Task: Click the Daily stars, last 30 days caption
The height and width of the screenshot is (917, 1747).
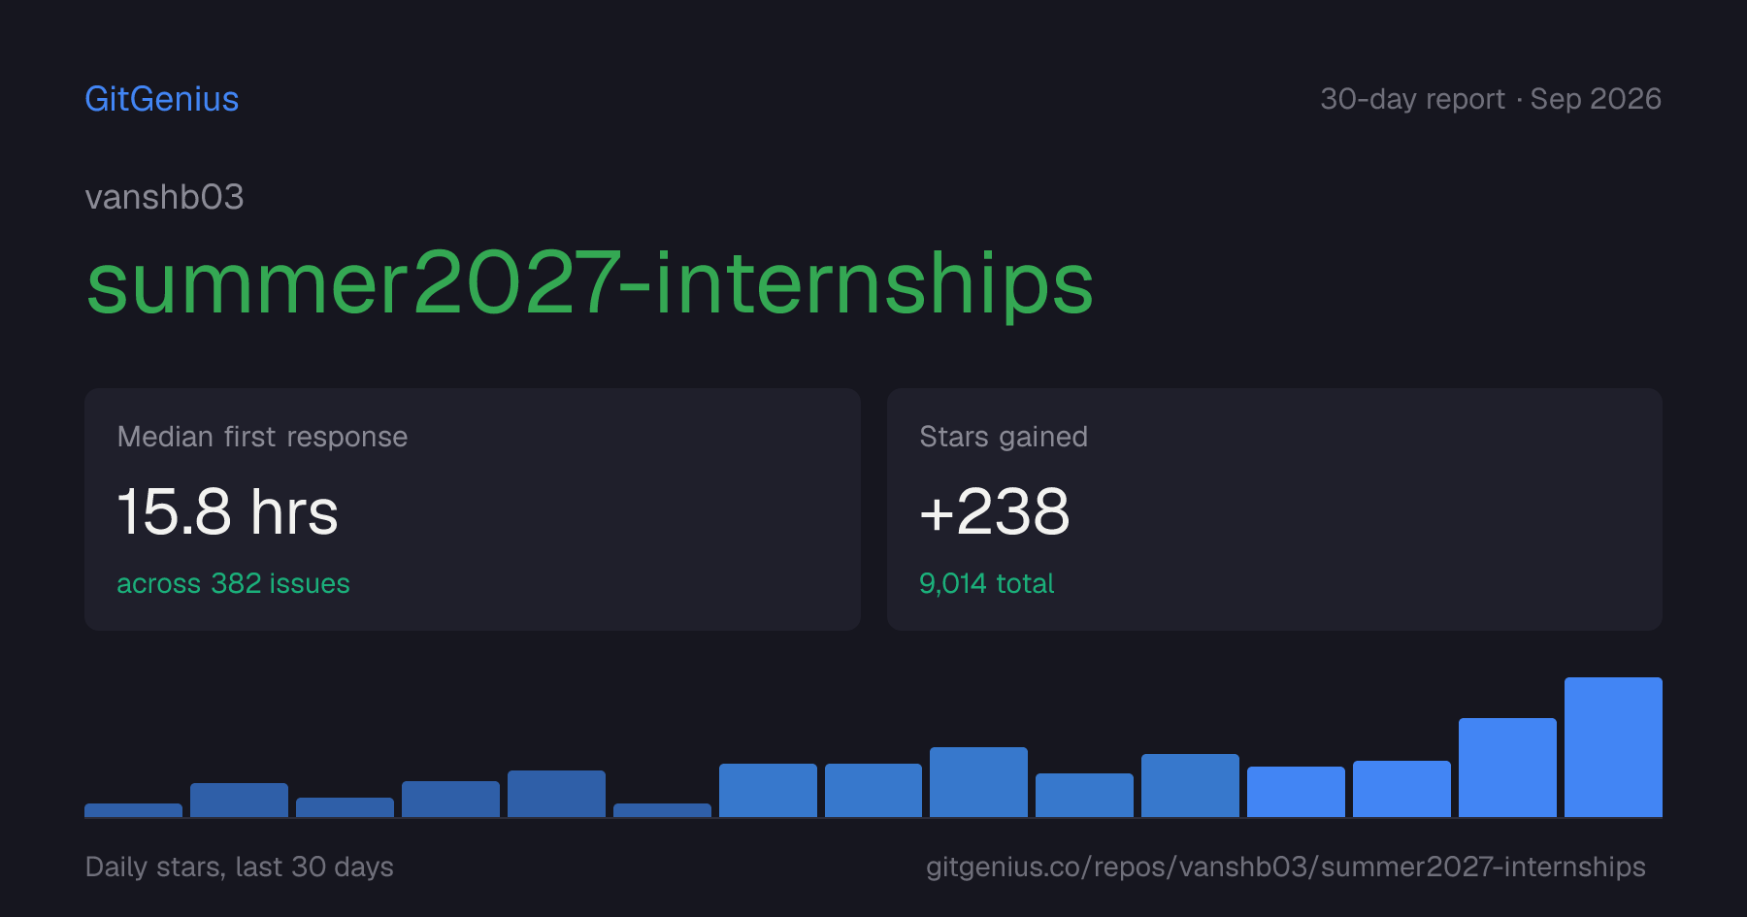Action: 240,867
